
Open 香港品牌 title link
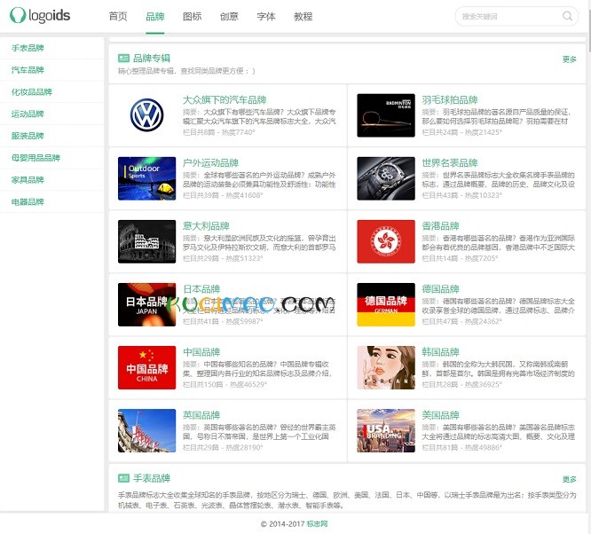[x=440, y=226]
